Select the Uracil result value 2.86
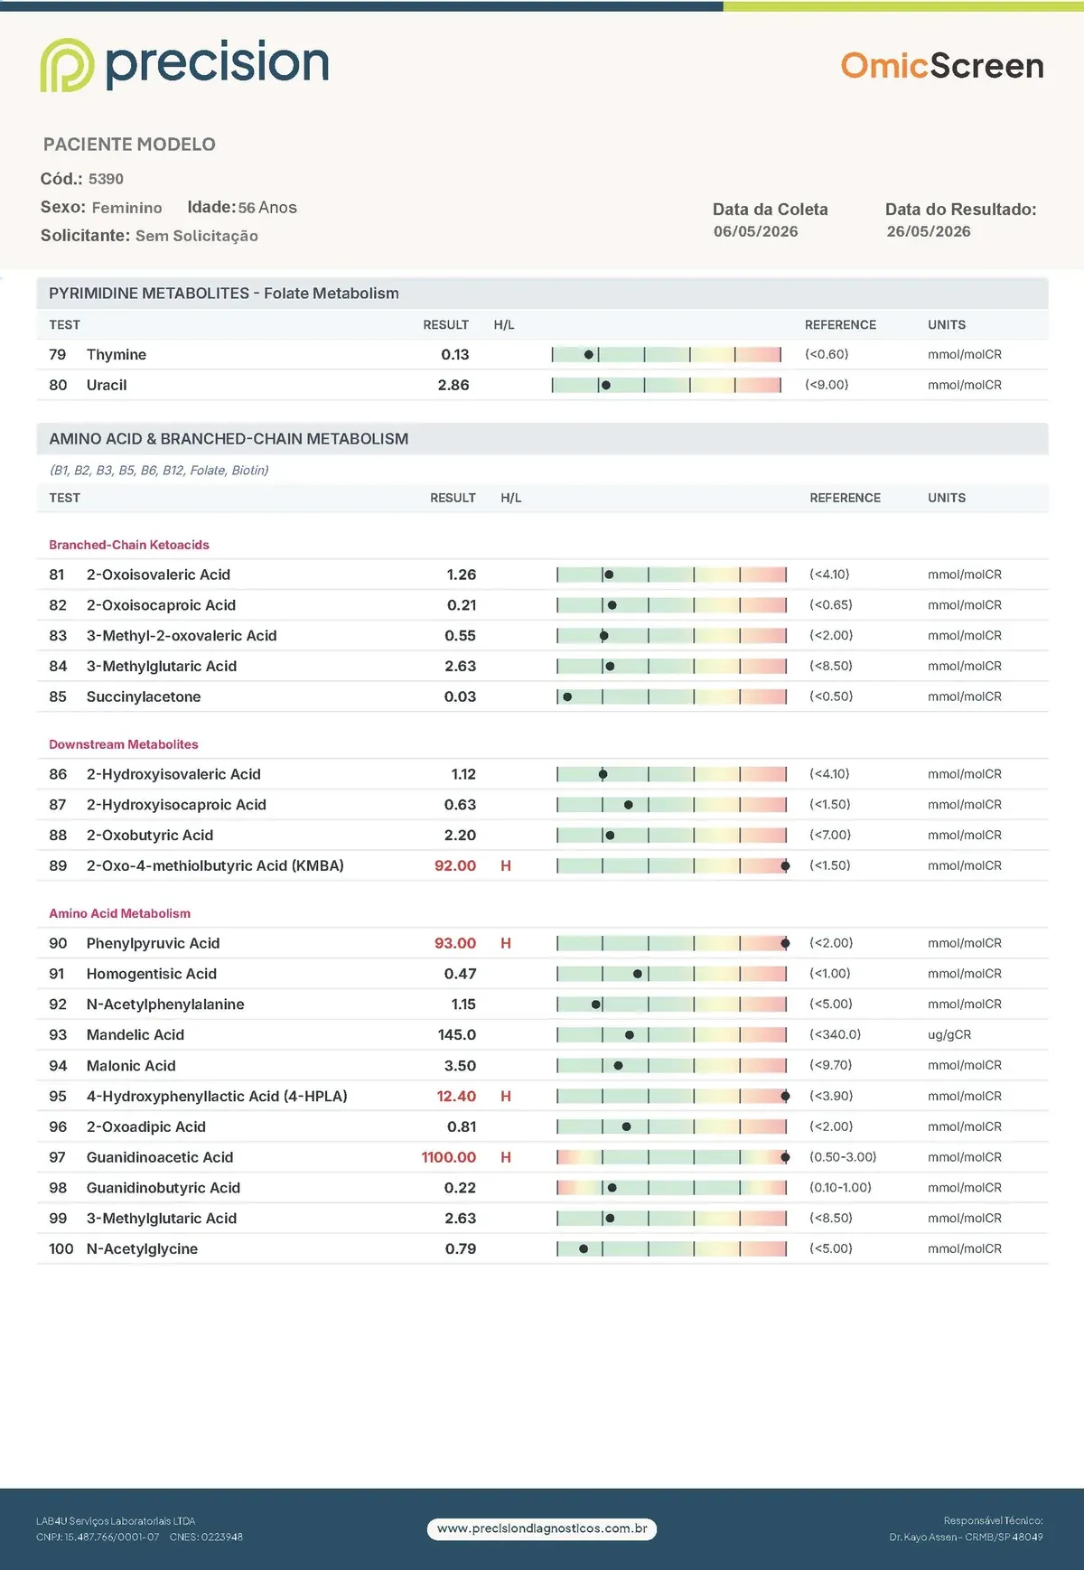1084x1570 pixels. pos(453,385)
